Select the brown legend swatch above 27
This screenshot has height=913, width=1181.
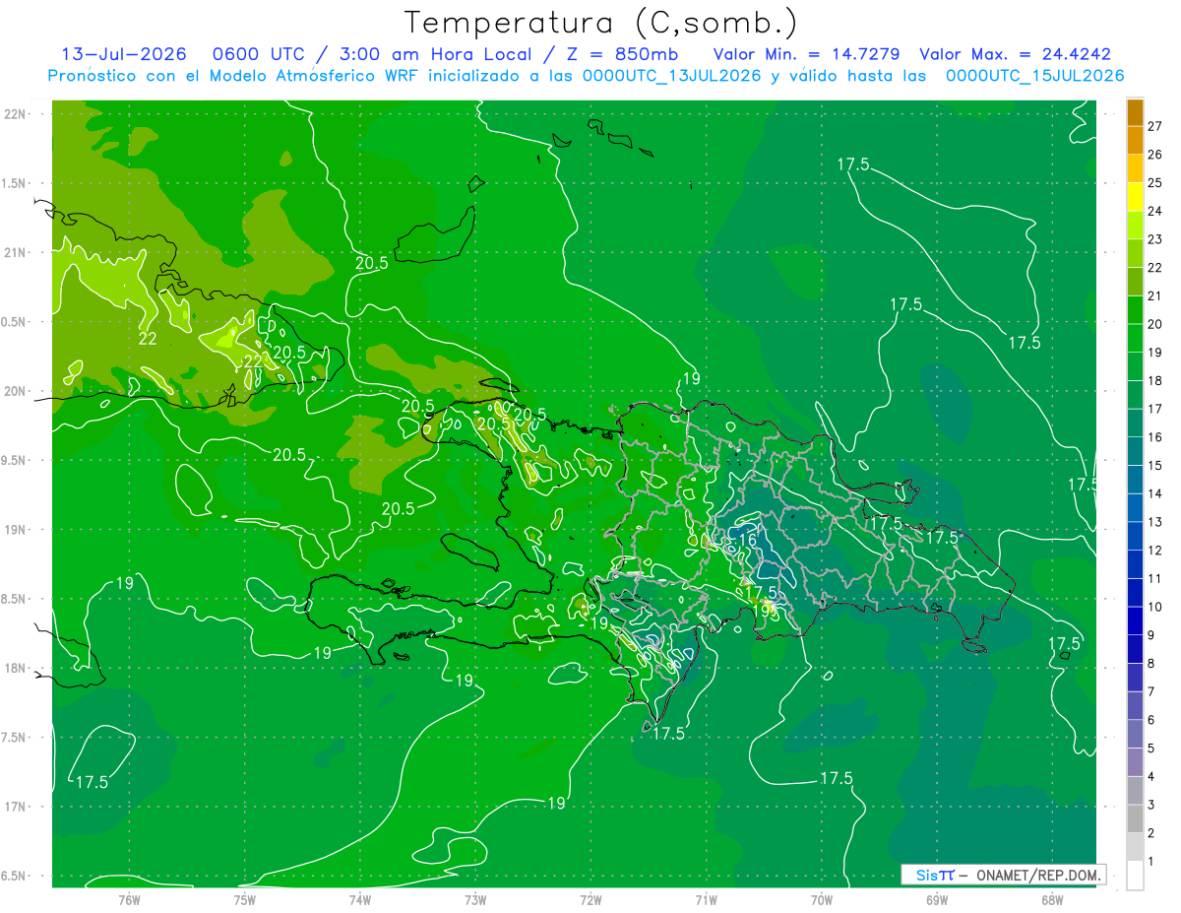1135,111
